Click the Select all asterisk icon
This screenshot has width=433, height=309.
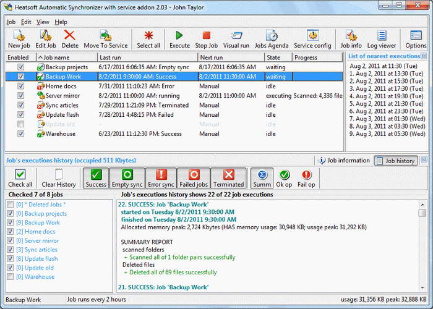point(148,36)
